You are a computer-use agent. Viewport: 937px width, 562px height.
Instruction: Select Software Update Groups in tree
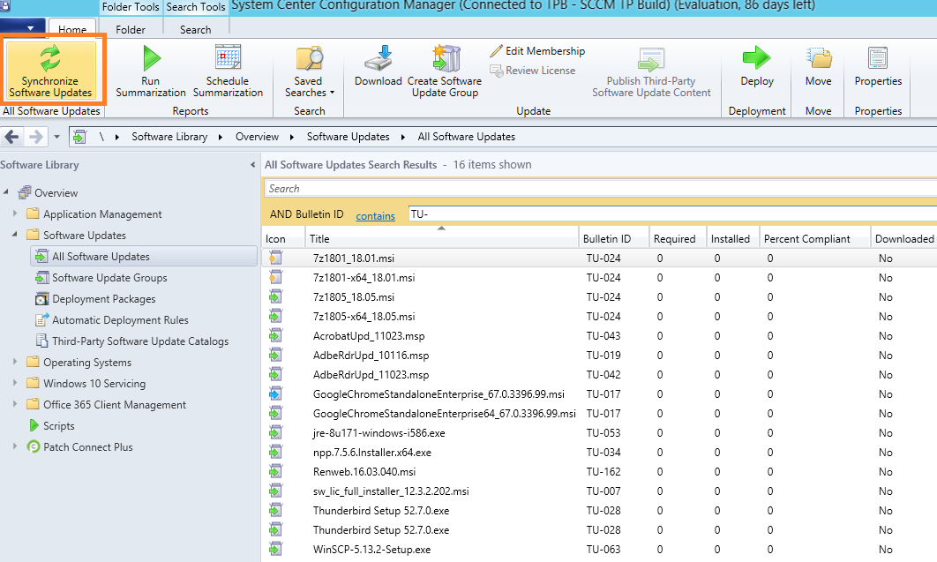pyautogui.click(x=109, y=278)
